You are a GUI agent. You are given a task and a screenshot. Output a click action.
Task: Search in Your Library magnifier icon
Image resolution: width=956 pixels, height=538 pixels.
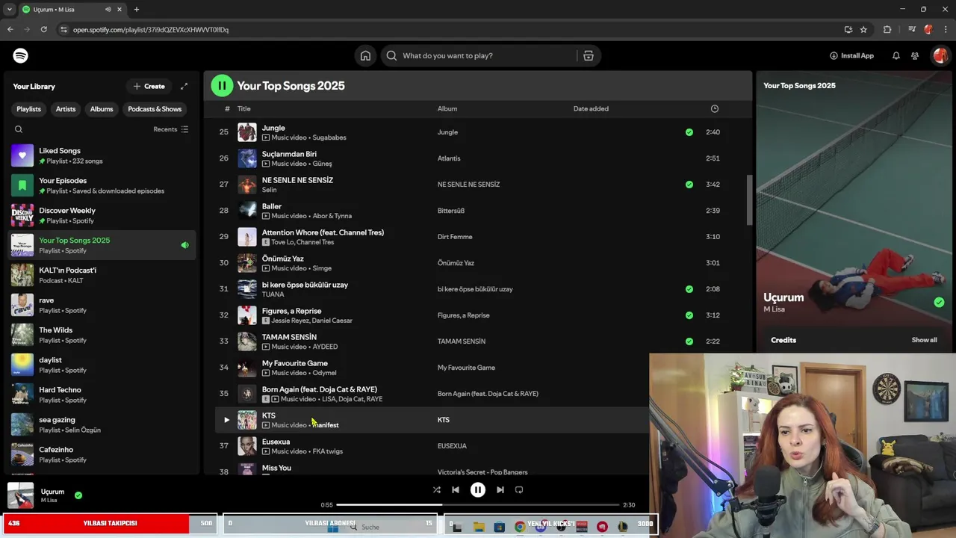pyautogui.click(x=19, y=129)
